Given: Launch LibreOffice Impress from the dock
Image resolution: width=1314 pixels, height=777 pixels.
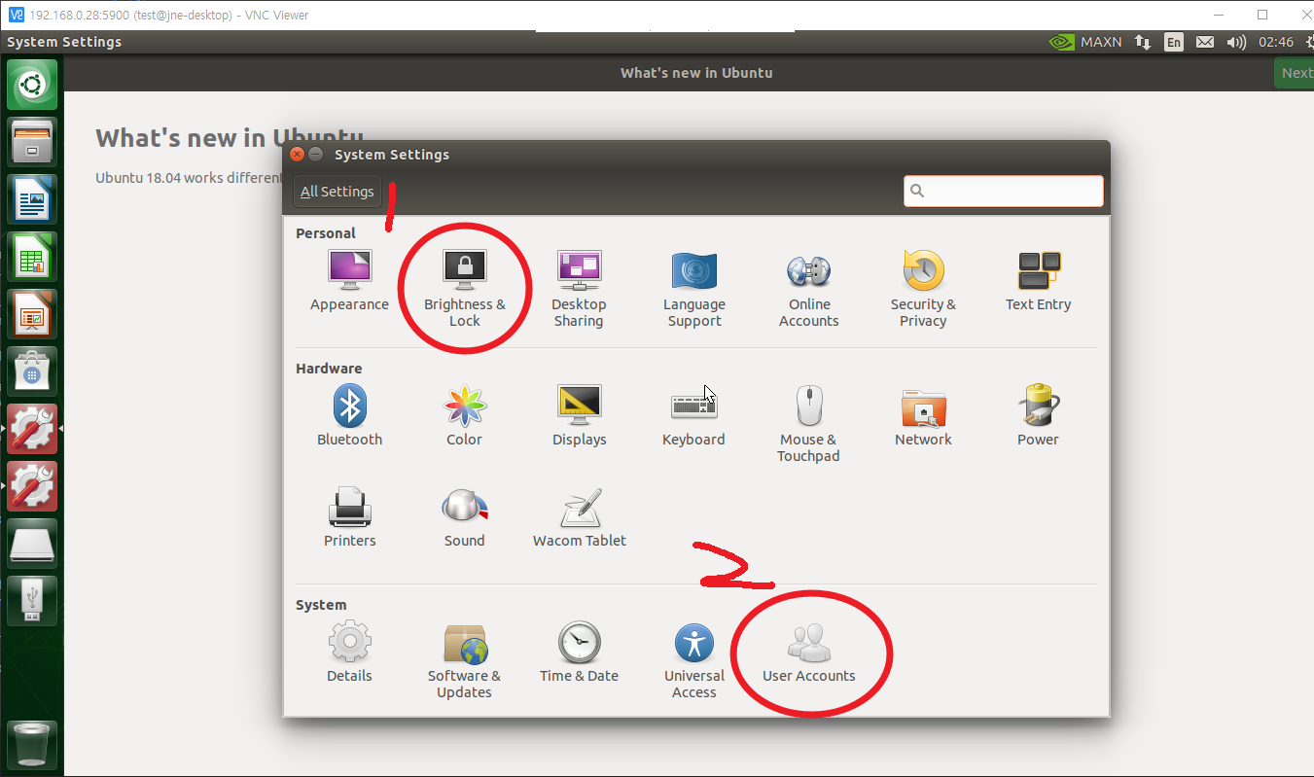Looking at the screenshot, I should click(x=32, y=314).
